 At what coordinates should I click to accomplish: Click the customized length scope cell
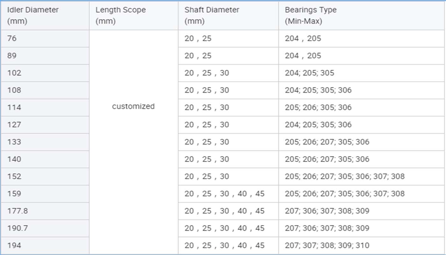134,142
